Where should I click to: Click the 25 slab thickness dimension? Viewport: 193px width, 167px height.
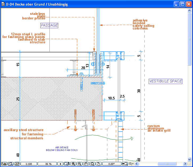pos(18,99)
